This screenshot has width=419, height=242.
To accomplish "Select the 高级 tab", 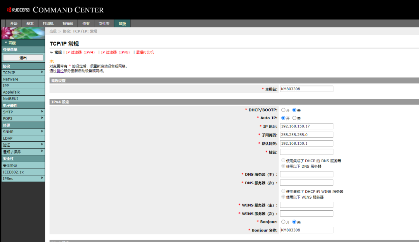I will pos(122,24).
